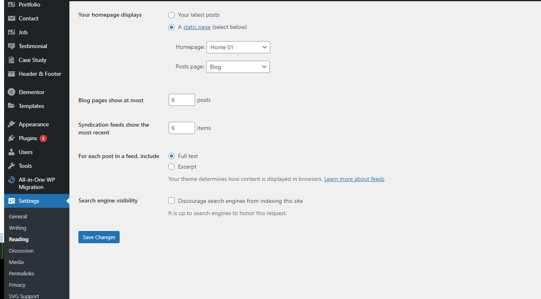Screen dimensions: 541x299
Task: Click the Tools wrench icon
Action: click(11, 166)
